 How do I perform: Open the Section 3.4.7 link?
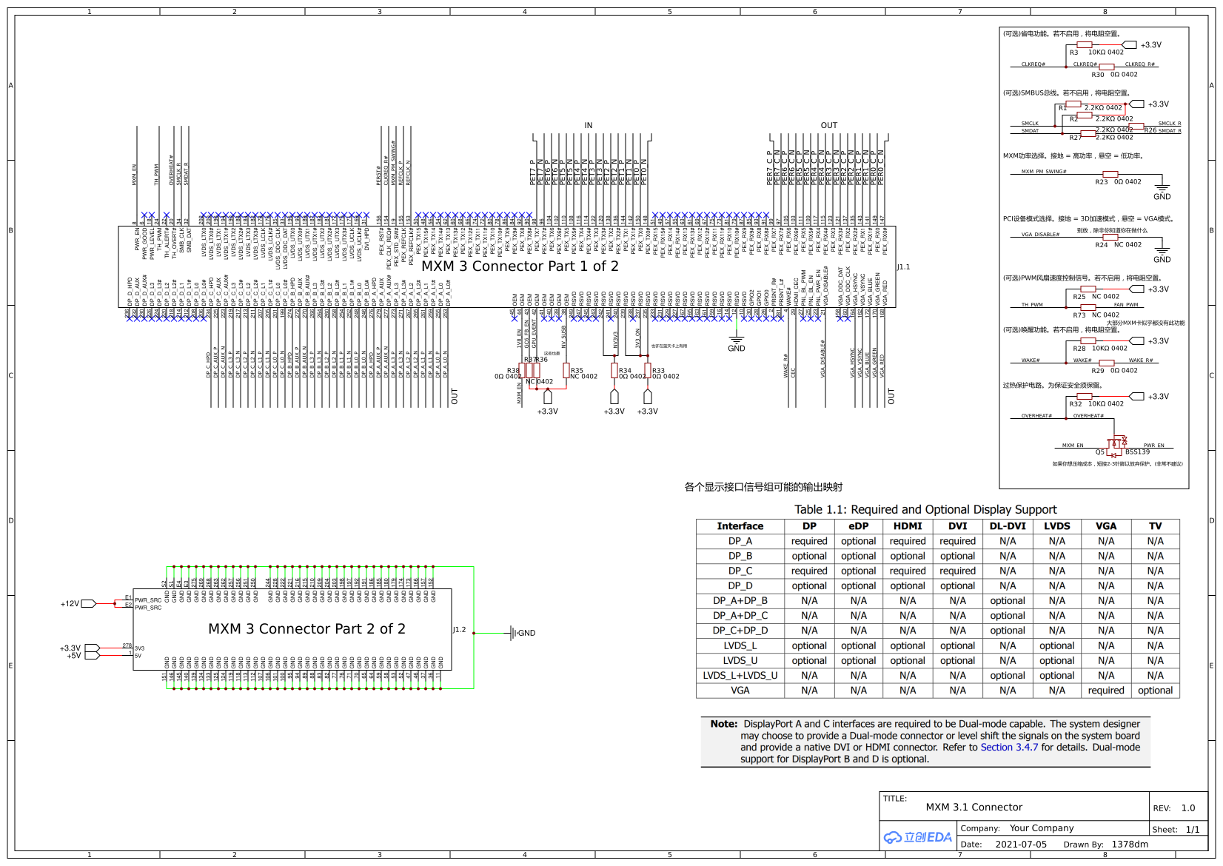pos(1009,748)
